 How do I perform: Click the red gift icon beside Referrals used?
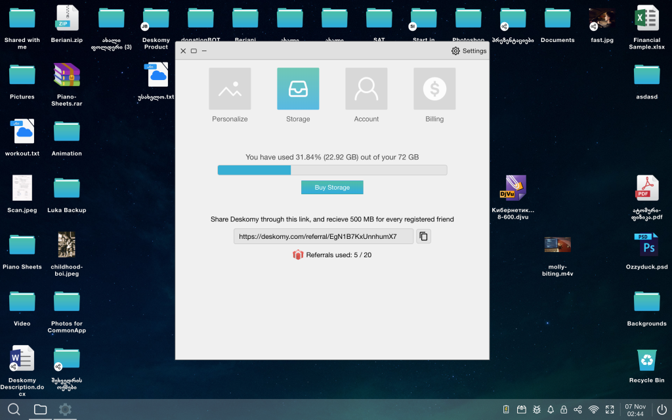coord(298,255)
